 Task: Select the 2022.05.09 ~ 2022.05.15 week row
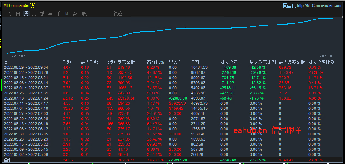tap(172, 149)
